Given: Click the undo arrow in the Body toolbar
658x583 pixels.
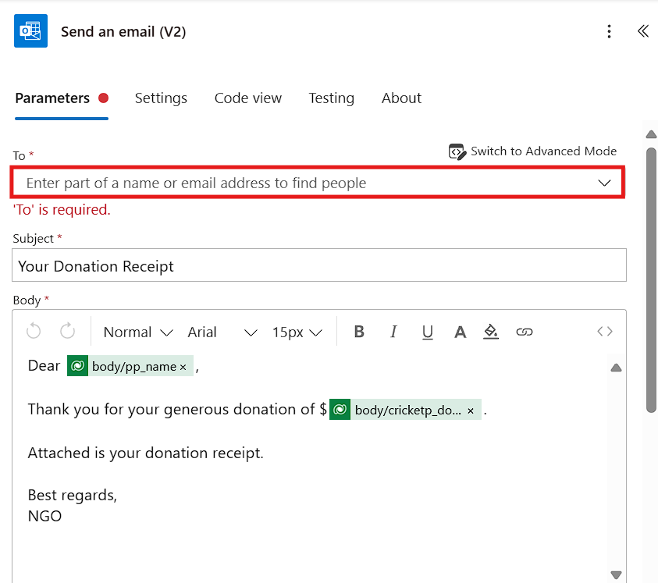Looking at the screenshot, I should (x=33, y=331).
